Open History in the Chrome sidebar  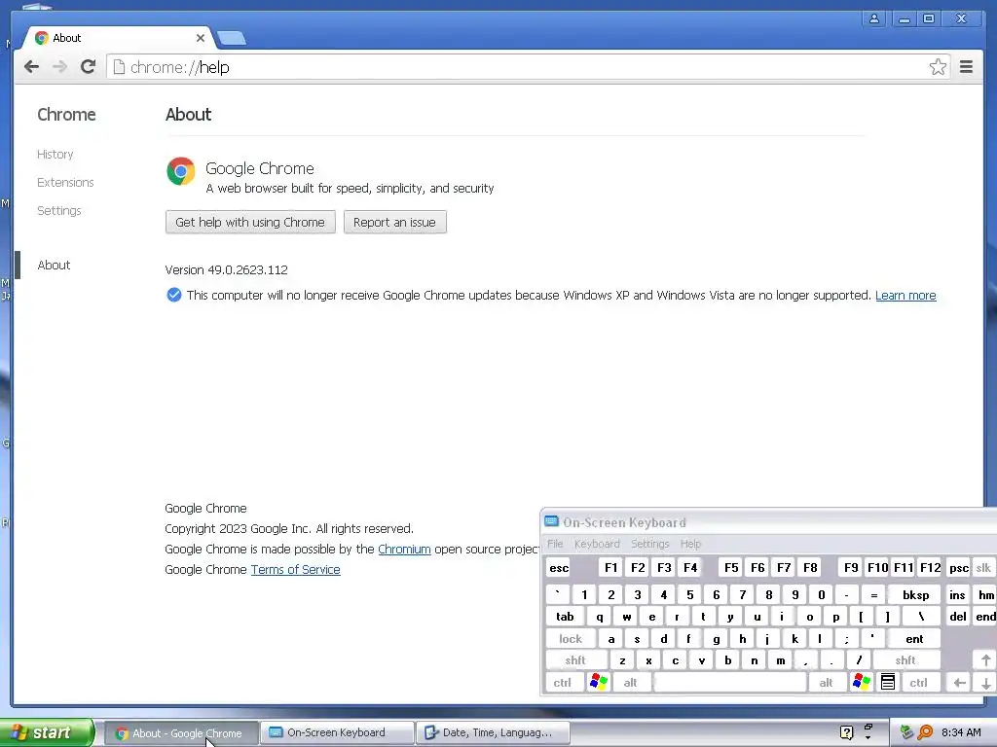(55, 155)
